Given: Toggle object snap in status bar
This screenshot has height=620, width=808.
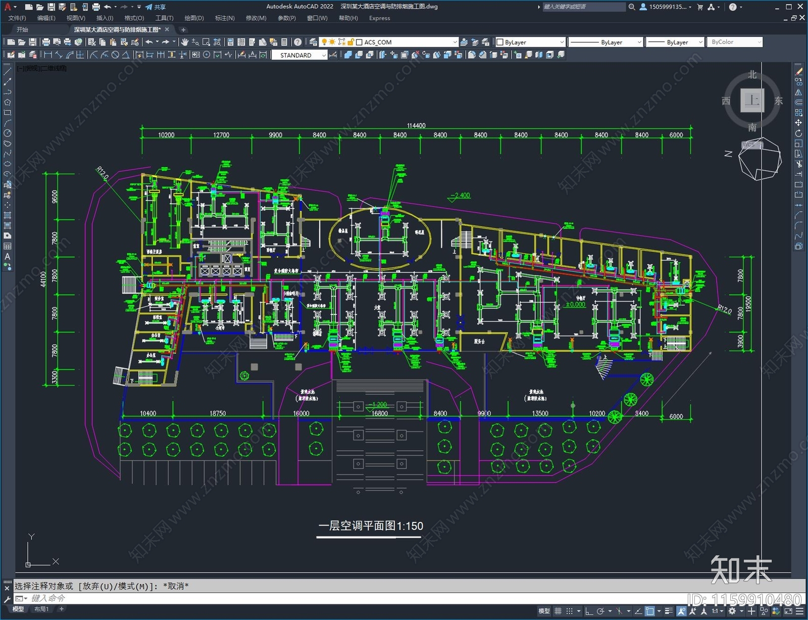Looking at the screenshot, I should coord(650,611).
